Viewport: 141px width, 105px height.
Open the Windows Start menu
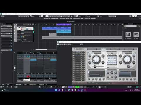point(56,90)
